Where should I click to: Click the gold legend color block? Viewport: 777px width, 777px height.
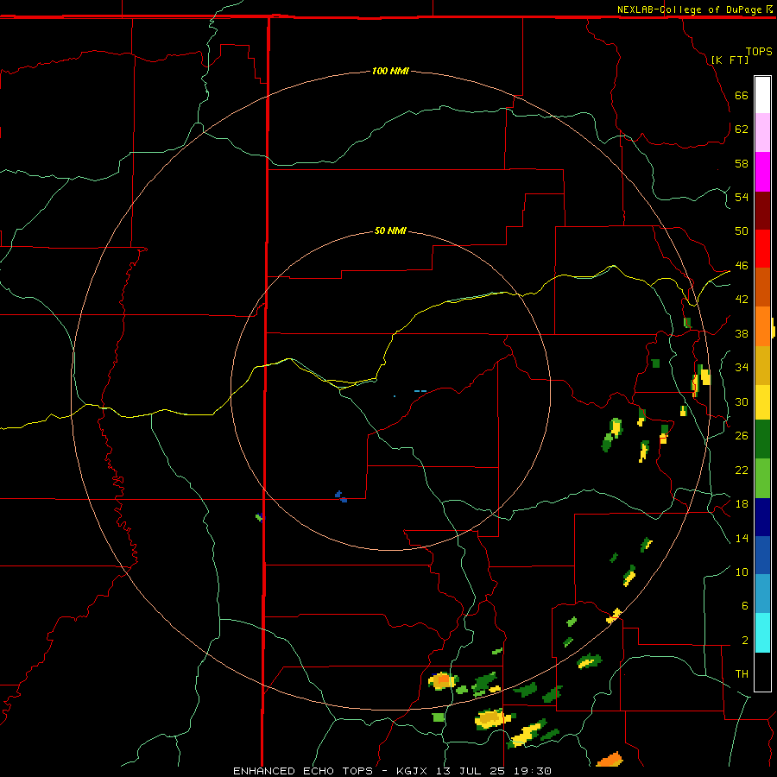762,366
